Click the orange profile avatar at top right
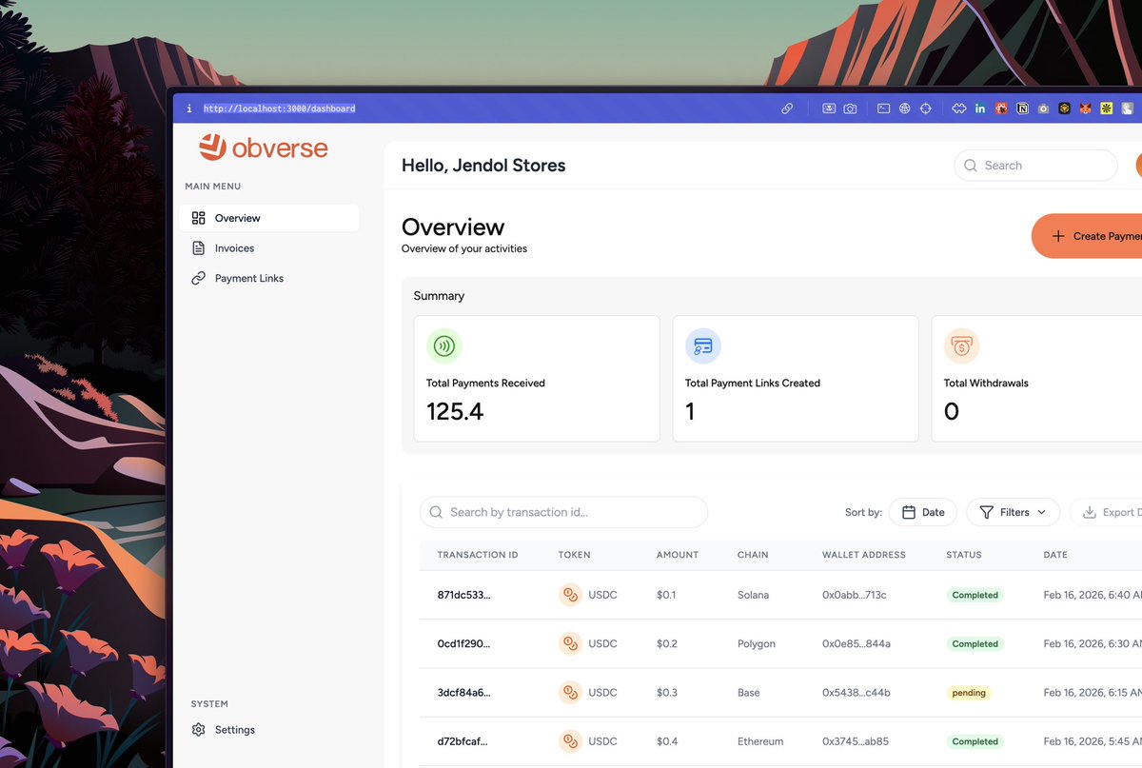The width and height of the screenshot is (1142, 768). pos(1138,166)
